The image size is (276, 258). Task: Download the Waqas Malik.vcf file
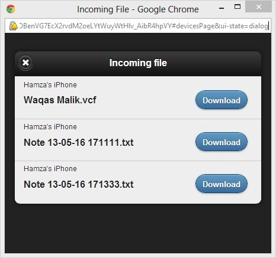(222, 100)
